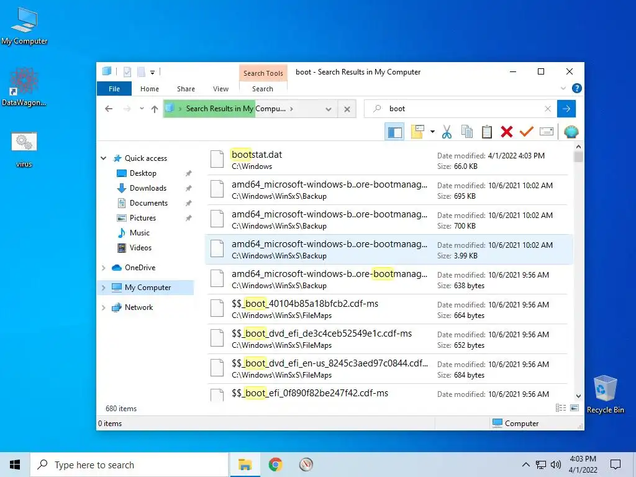Click the search box containing boot
The image size is (636, 477).
(x=460, y=109)
